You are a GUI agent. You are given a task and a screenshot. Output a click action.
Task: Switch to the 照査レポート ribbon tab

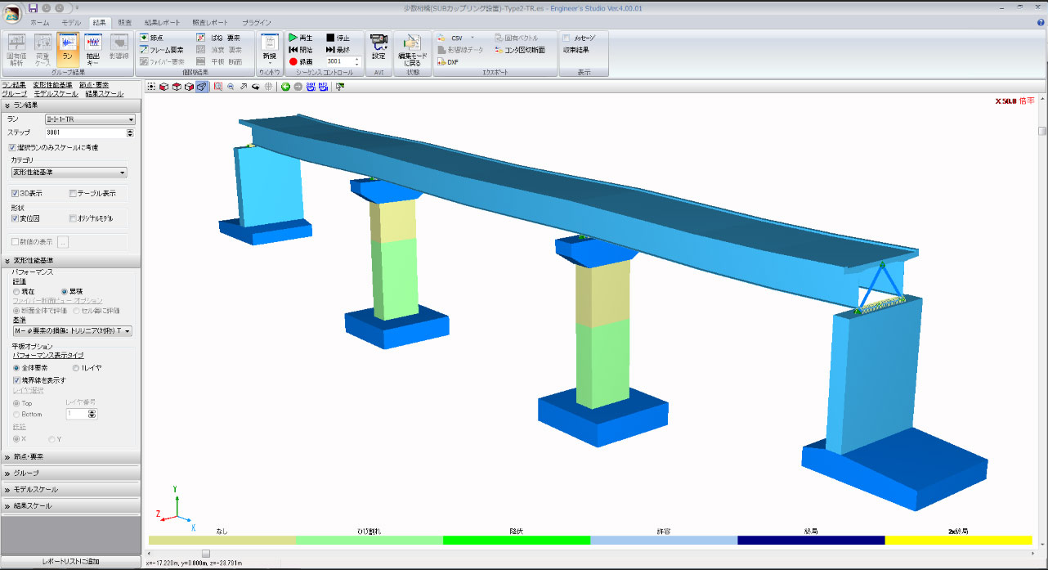coord(210,23)
